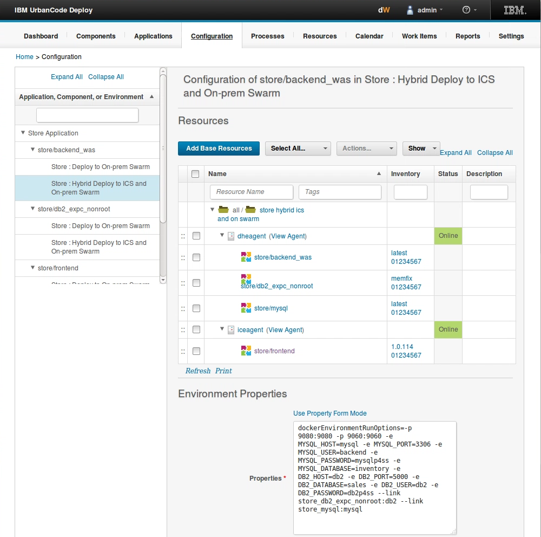Click the sidebar tree vertical scrollbar
The width and height of the screenshot is (541, 537).
point(163,148)
